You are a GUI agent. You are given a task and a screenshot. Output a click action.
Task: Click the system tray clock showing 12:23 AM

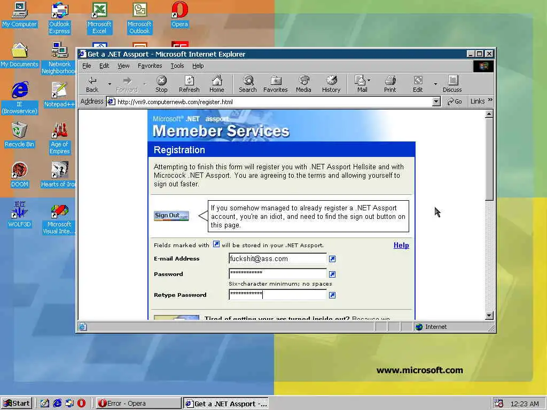[x=525, y=404]
